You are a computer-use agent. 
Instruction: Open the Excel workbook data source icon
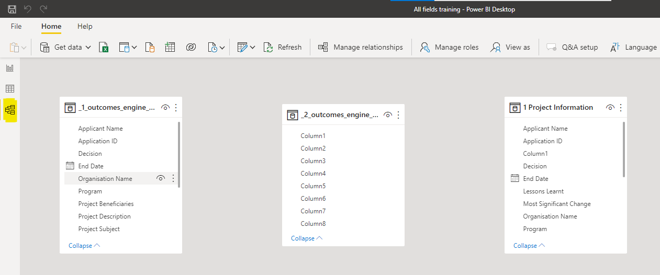pyautogui.click(x=104, y=47)
